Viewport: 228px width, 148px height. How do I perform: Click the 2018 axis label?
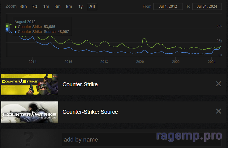(104, 62)
